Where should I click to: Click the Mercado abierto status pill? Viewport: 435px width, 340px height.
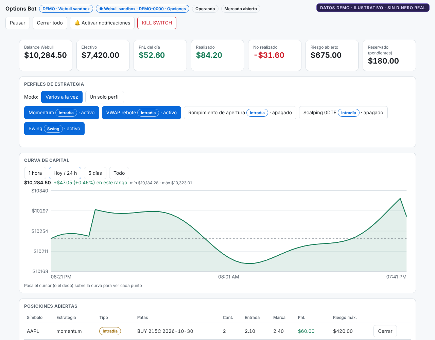[x=241, y=9]
